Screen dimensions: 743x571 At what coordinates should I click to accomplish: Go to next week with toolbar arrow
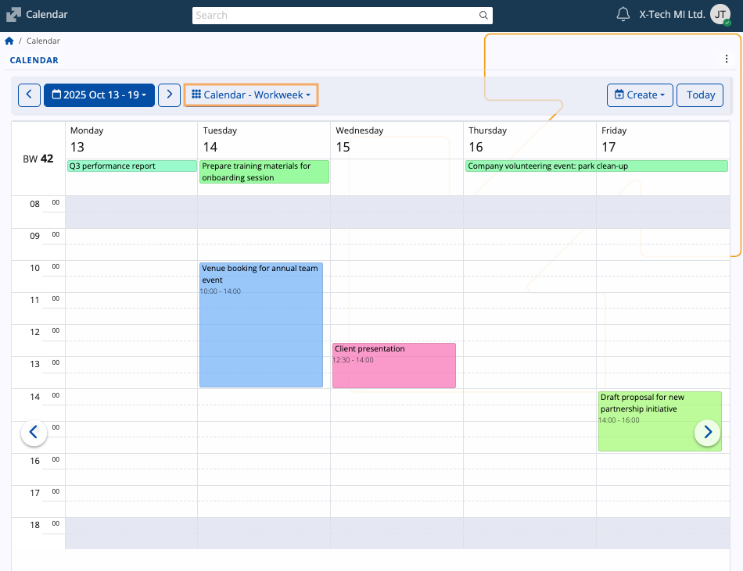169,95
